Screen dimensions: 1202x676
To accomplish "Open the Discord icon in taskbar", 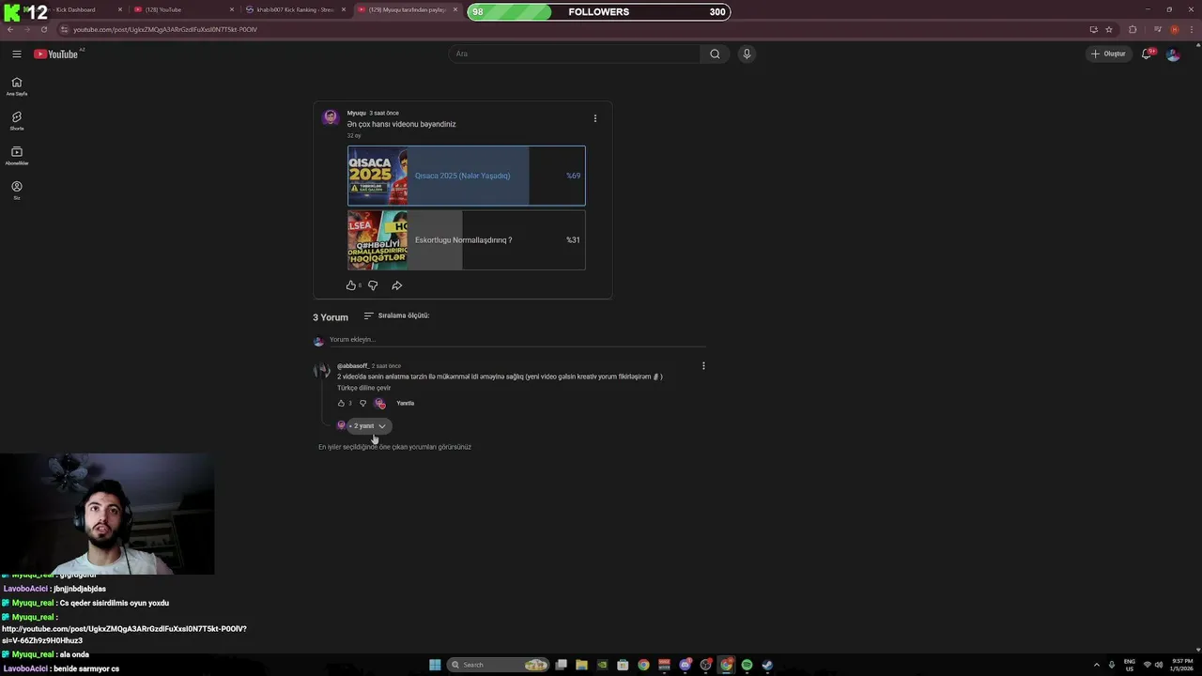I will point(685,665).
